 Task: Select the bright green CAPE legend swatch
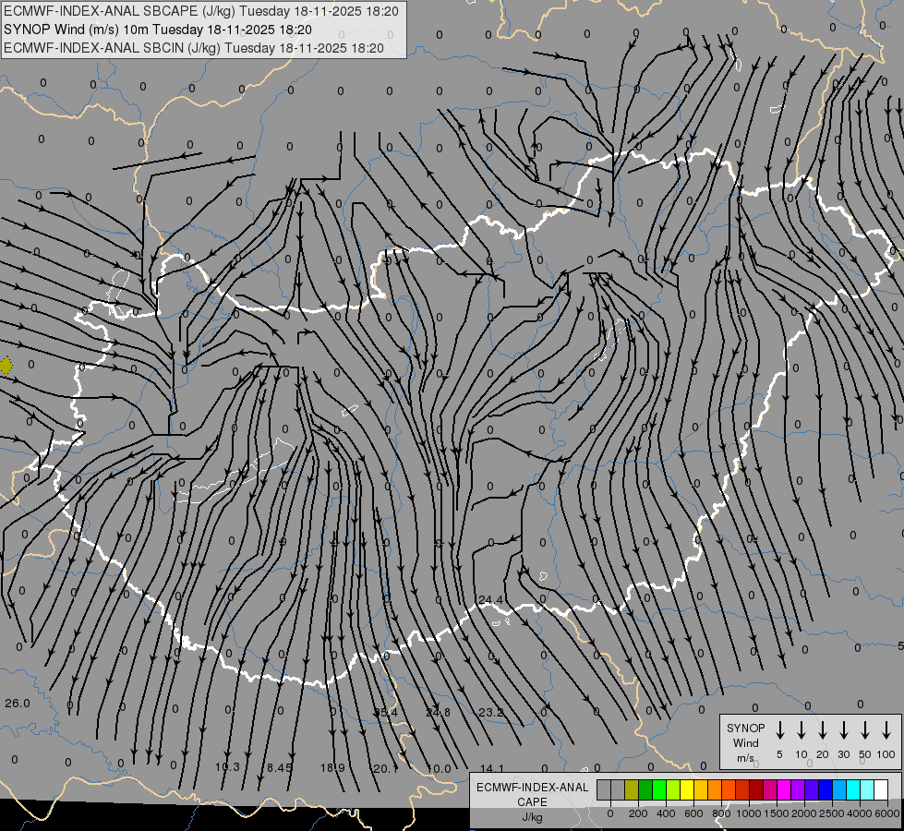coord(659,789)
